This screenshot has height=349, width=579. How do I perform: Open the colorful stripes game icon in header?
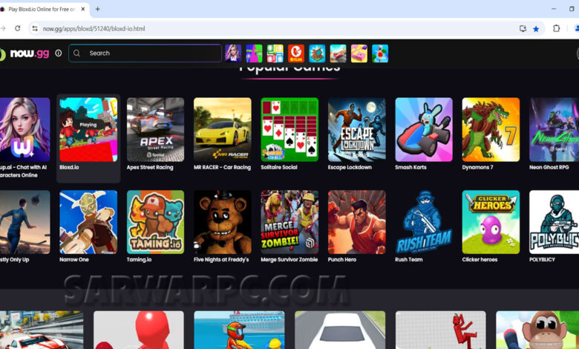254,53
